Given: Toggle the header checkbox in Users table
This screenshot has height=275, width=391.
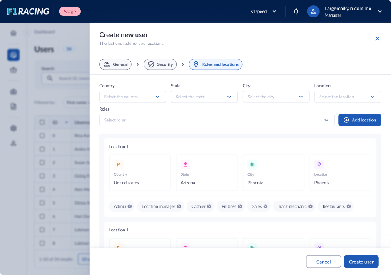Looking at the screenshot, I should 42,122.
